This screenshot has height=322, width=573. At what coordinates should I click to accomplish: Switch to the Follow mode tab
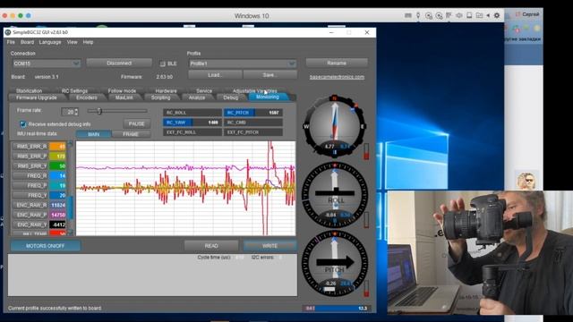122,91
